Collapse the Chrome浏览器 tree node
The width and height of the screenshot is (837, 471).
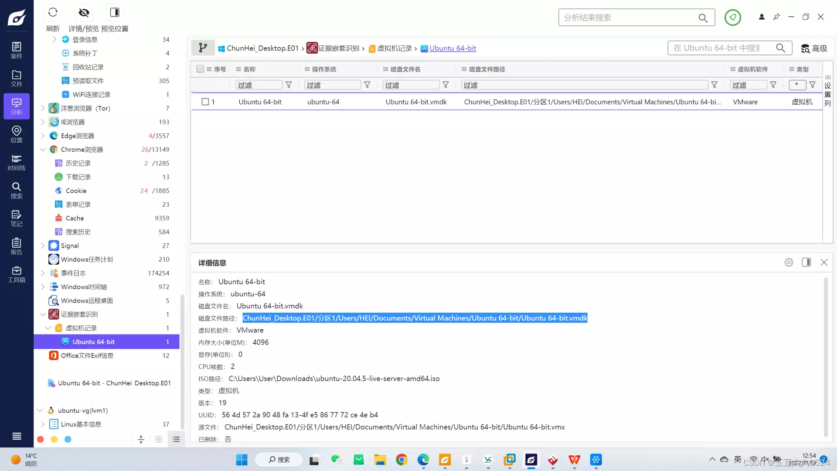coord(43,150)
